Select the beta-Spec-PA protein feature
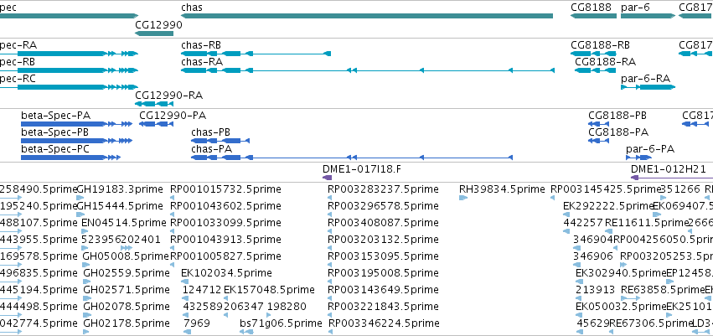This screenshot has width=713, height=336. [76, 124]
